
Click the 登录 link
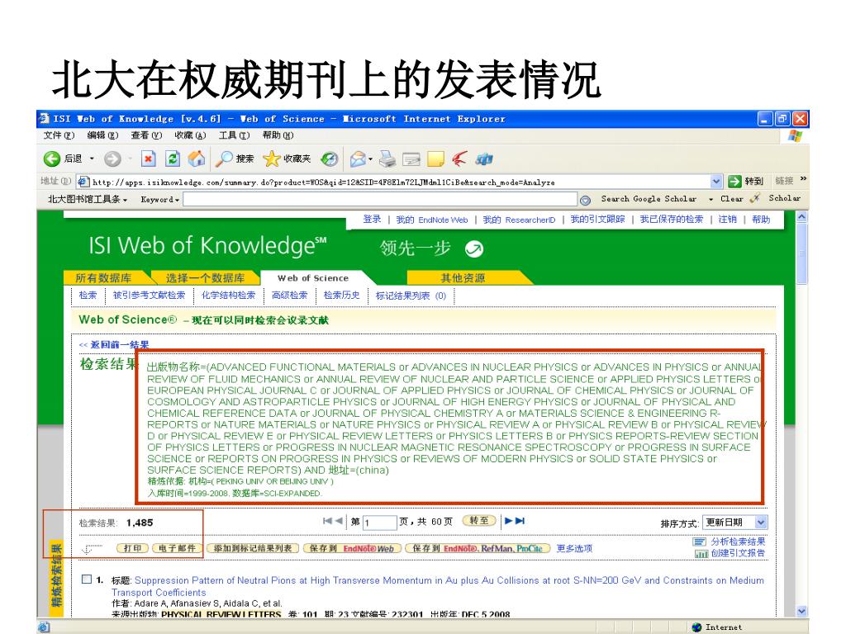coord(372,220)
